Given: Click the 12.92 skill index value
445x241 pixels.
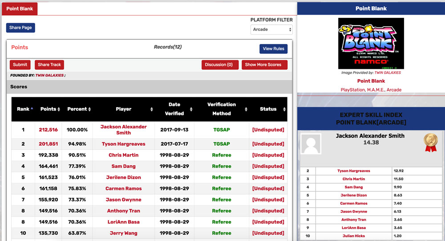Looking at the screenshot, I should click(x=399, y=171).
